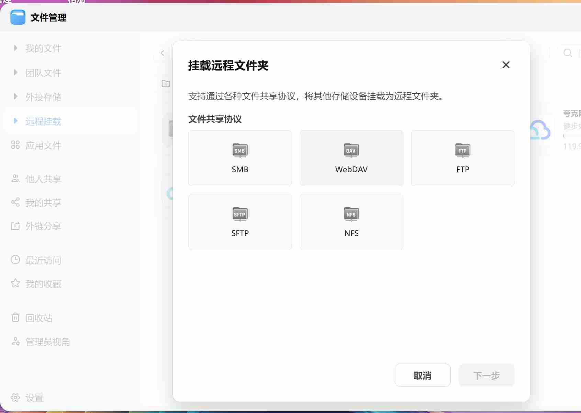Select 远程挂载 in the sidebar
Image resolution: width=581 pixels, height=413 pixels.
click(43, 121)
